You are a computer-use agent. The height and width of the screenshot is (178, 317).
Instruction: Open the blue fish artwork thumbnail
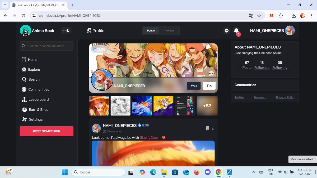[x=142, y=105]
